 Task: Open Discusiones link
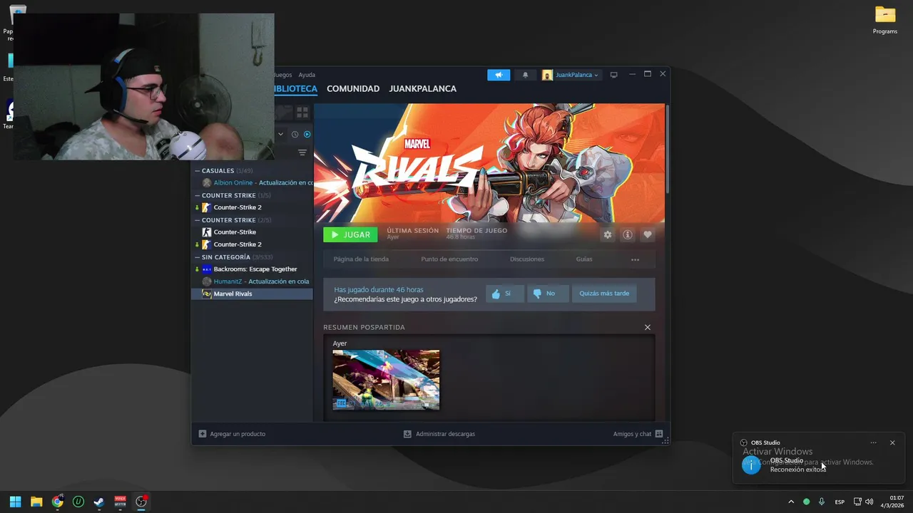[527, 259]
